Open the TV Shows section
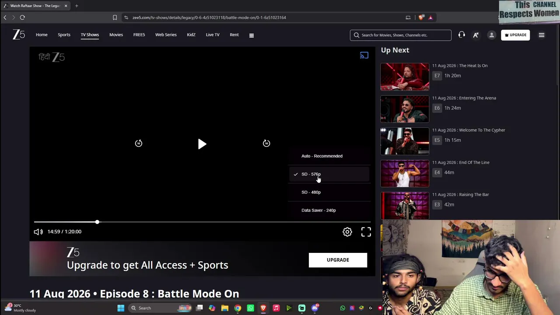Screen dimensions: 560x315 coord(90,35)
